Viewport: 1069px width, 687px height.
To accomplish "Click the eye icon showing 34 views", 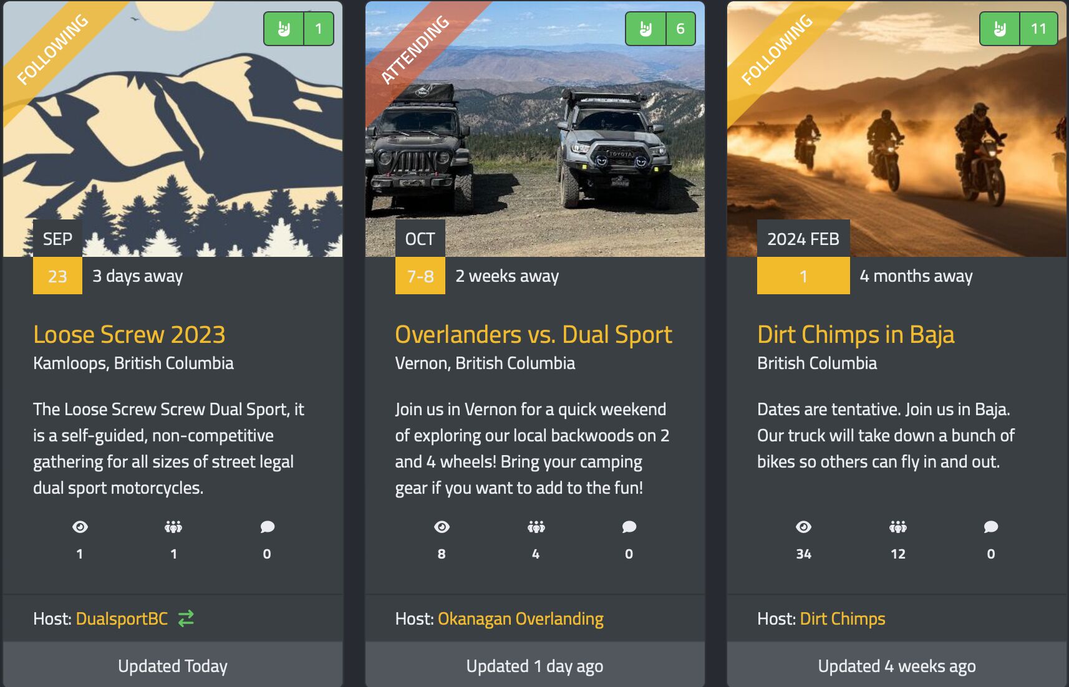I will tap(804, 527).
